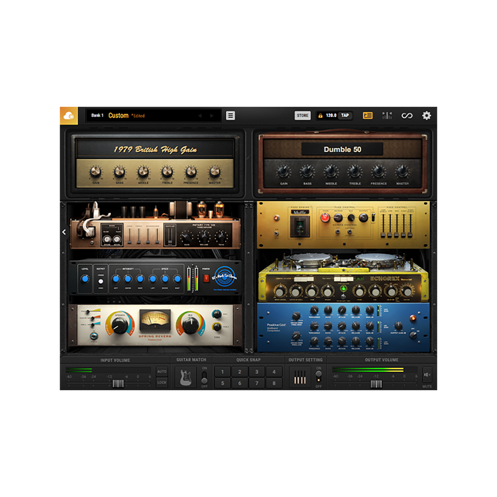This screenshot has width=497, height=497.
Task: Open the tuner icon in the toolbar
Action: click(387, 116)
